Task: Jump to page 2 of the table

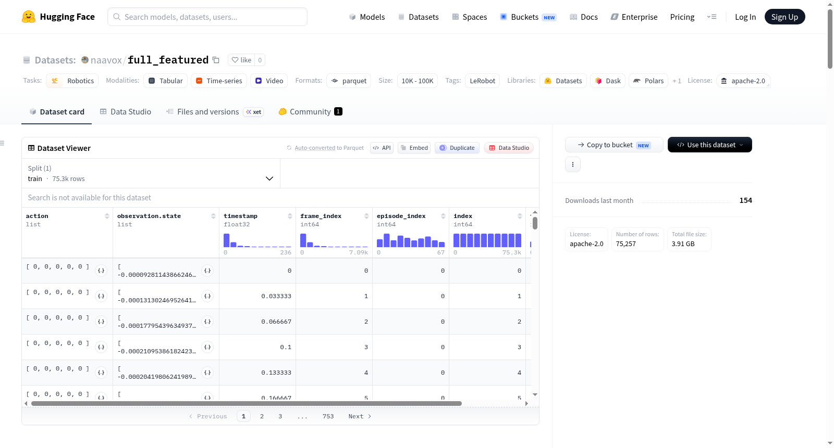Action: (x=262, y=416)
